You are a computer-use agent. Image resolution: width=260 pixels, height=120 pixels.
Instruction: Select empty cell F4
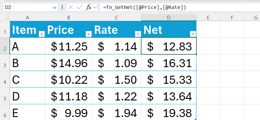pos(232,79)
